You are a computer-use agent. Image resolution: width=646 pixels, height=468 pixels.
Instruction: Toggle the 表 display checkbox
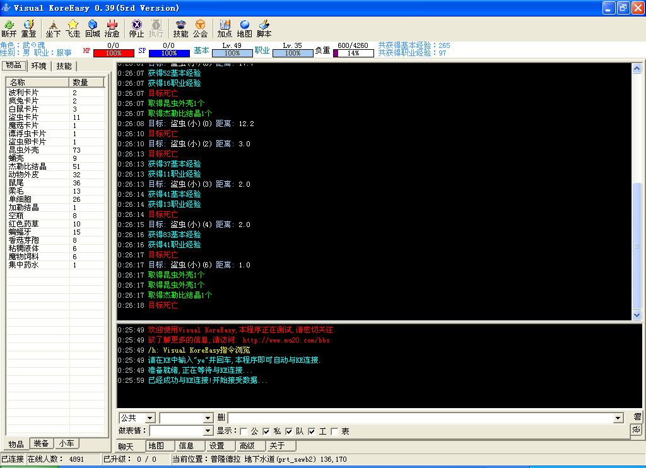click(x=334, y=431)
